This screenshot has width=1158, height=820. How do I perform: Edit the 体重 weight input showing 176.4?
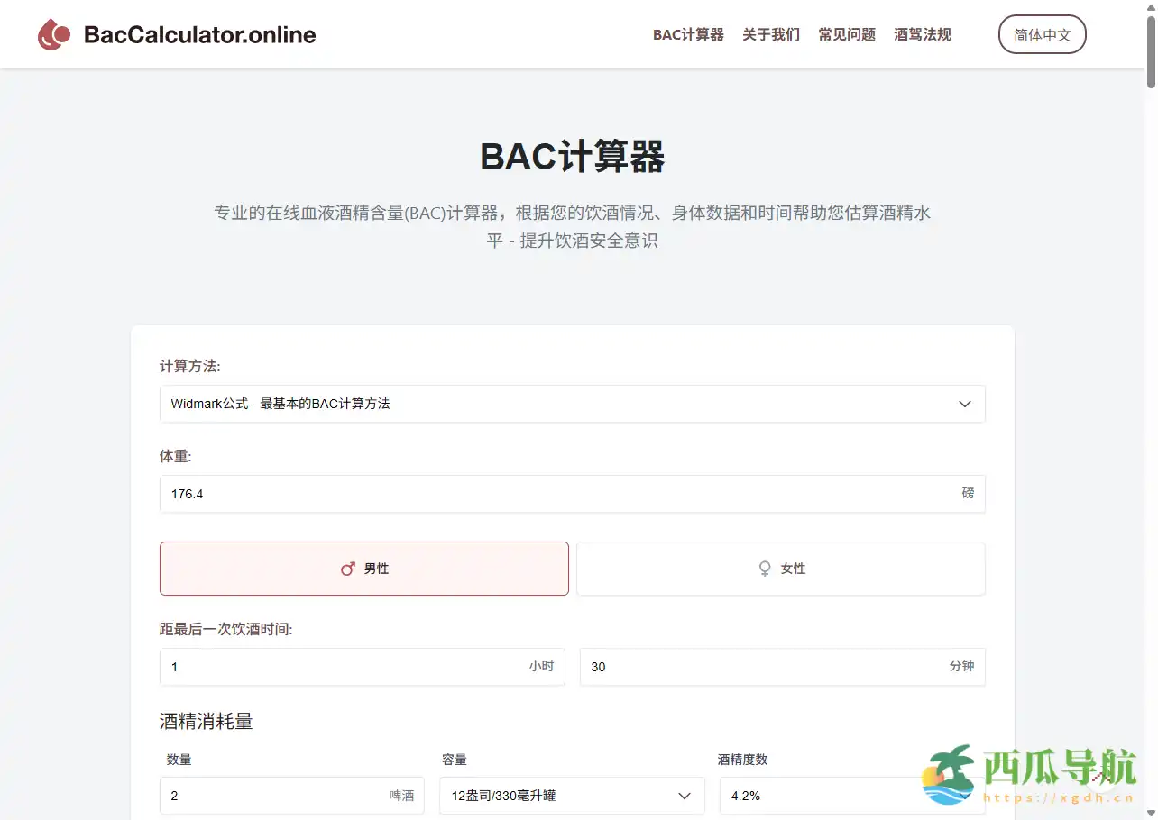pos(572,494)
